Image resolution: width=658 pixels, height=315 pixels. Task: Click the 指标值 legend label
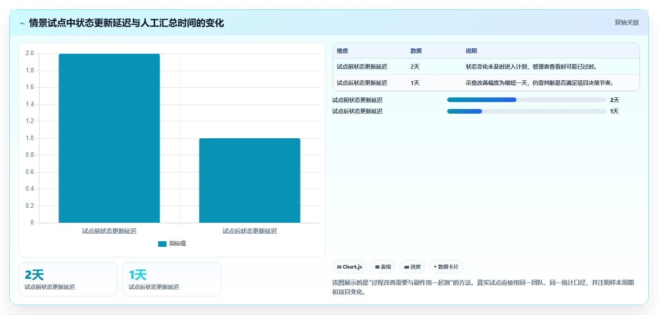click(177, 244)
